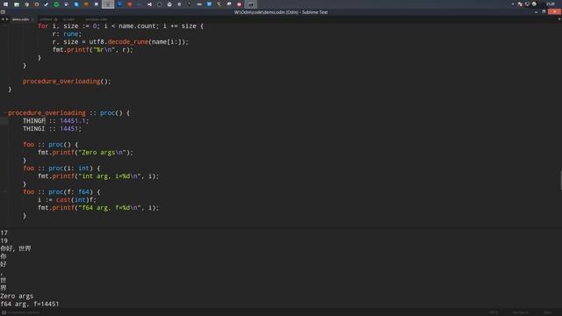Screen dimensions: 562x316
Task: Open the tab list dropdown at right
Action: click(x=558, y=19)
